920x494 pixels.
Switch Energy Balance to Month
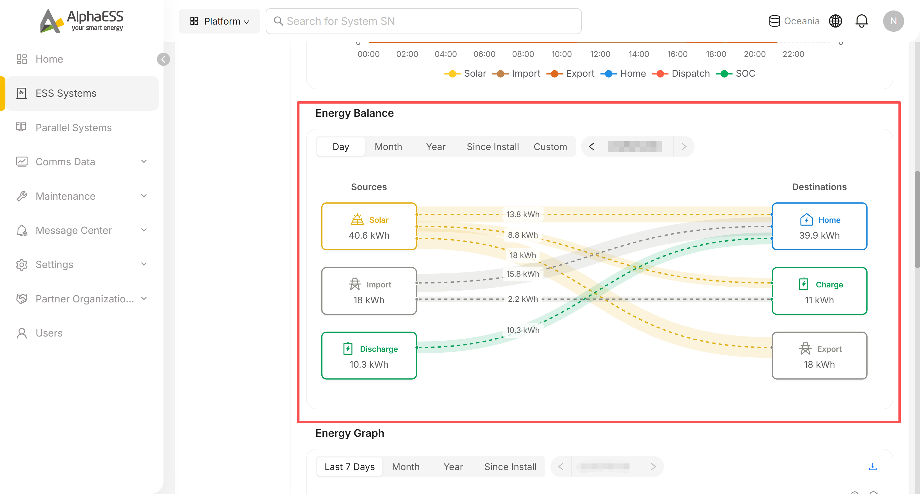tap(388, 146)
